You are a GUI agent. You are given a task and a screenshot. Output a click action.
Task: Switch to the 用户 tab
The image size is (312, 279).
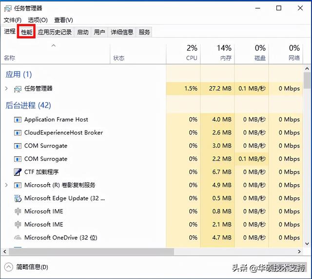99,32
